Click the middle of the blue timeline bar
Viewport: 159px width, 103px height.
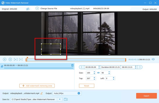tap(76, 60)
